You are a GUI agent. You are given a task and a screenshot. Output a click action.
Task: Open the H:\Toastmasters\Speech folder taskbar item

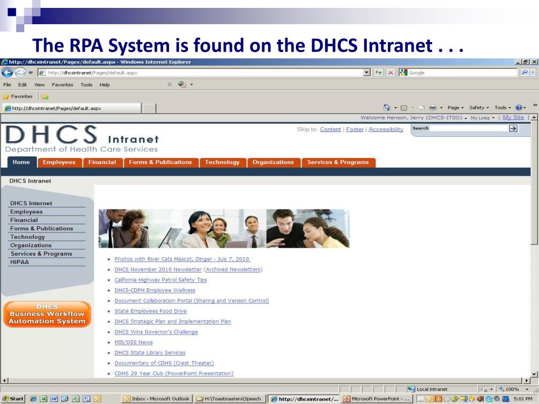coord(229,399)
